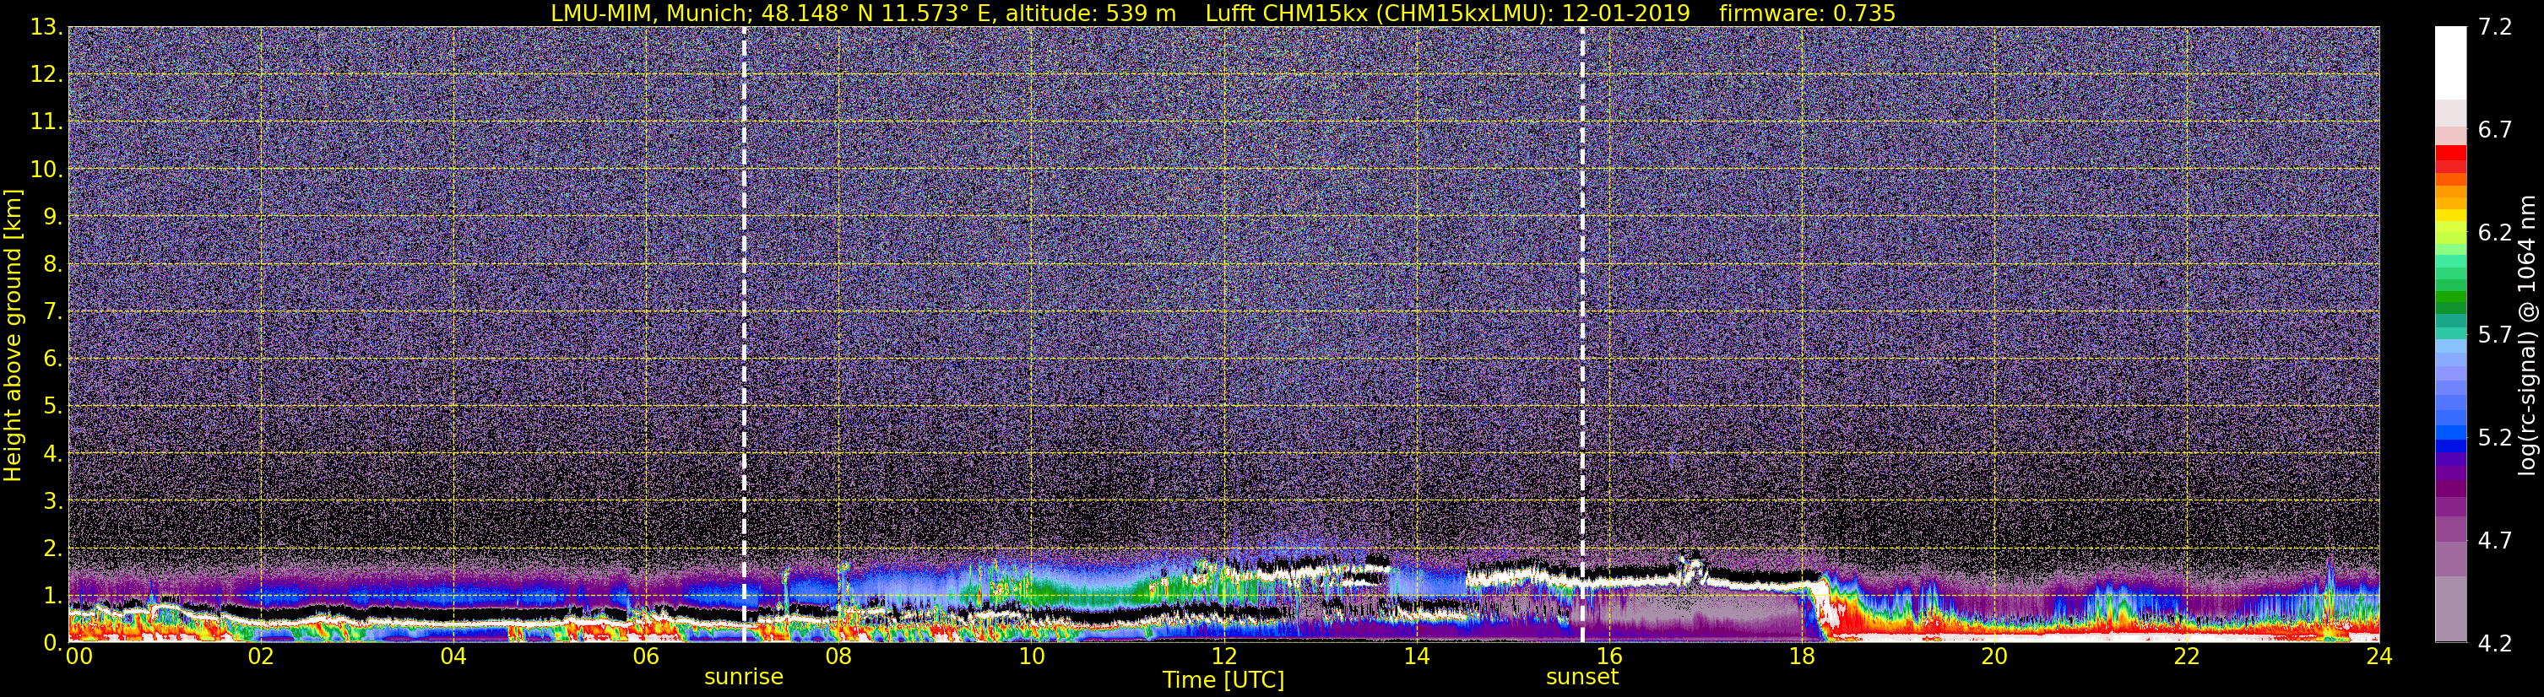Click the height axis tick "4."
This screenshot has width=2544, height=697.
tap(52, 453)
